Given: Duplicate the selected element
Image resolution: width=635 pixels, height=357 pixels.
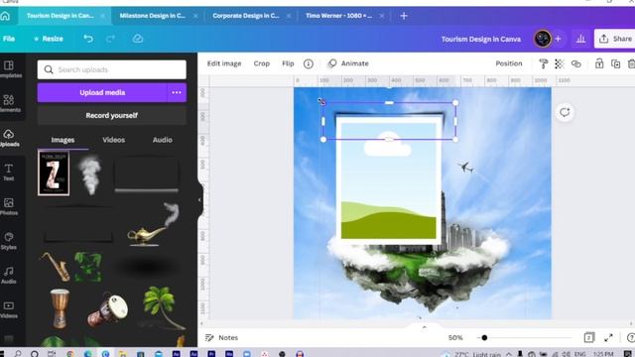Looking at the screenshot, I should (x=615, y=63).
